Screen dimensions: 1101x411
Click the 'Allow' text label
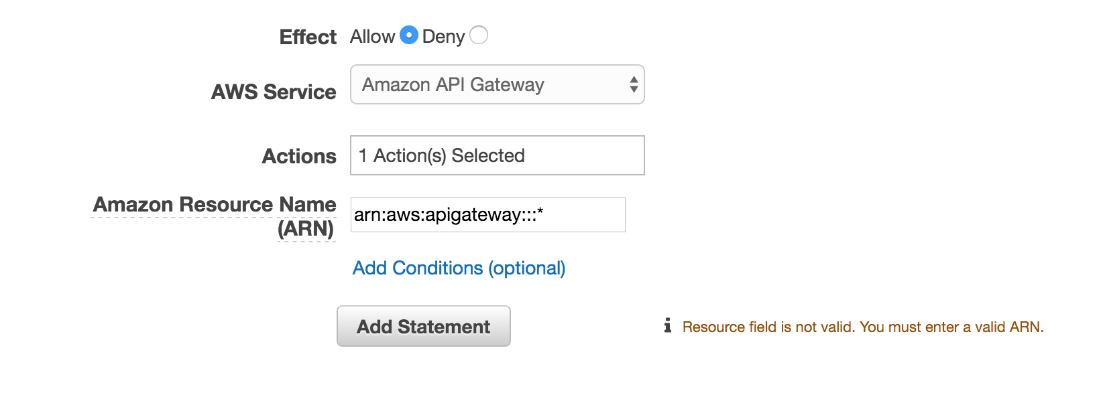(x=372, y=36)
